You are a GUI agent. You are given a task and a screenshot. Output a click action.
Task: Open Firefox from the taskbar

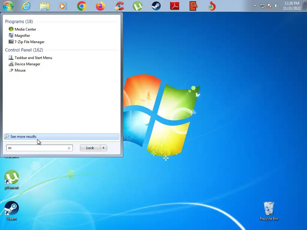pyautogui.click(x=100, y=6)
